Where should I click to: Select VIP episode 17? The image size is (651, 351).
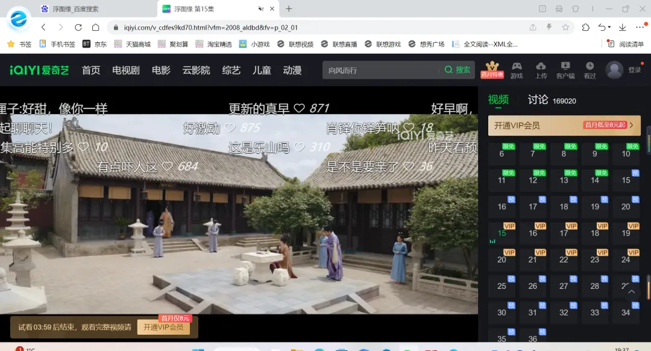(564, 233)
